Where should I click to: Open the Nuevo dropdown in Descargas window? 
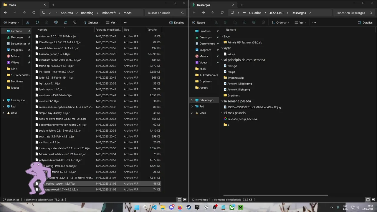coord(200,22)
